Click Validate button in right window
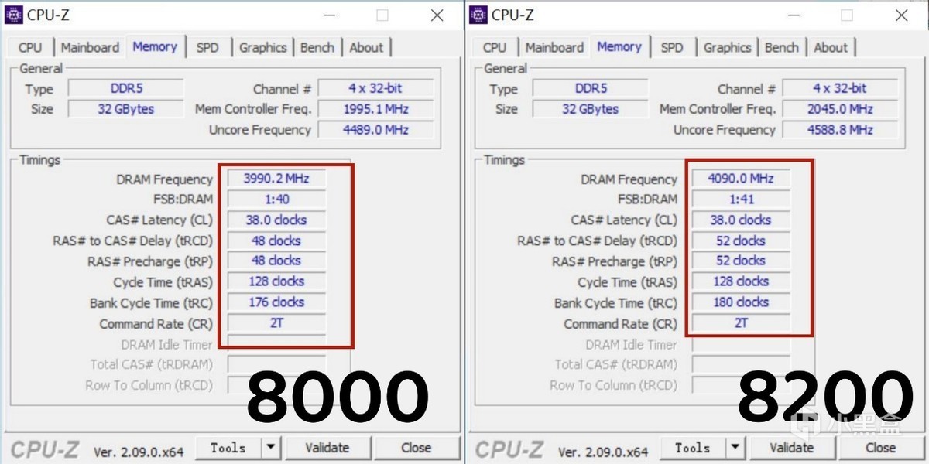Image resolution: width=929 pixels, height=464 pixels. click(x=792, y=448)
